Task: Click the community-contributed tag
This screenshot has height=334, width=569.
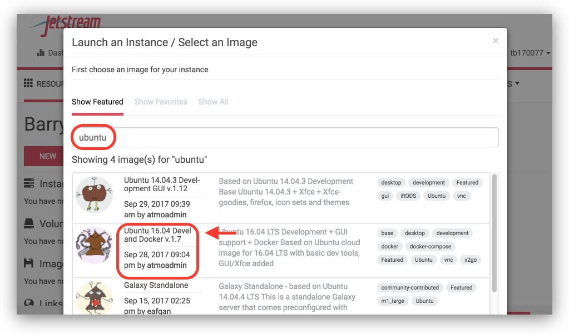Action: click(x=410, y=287)
